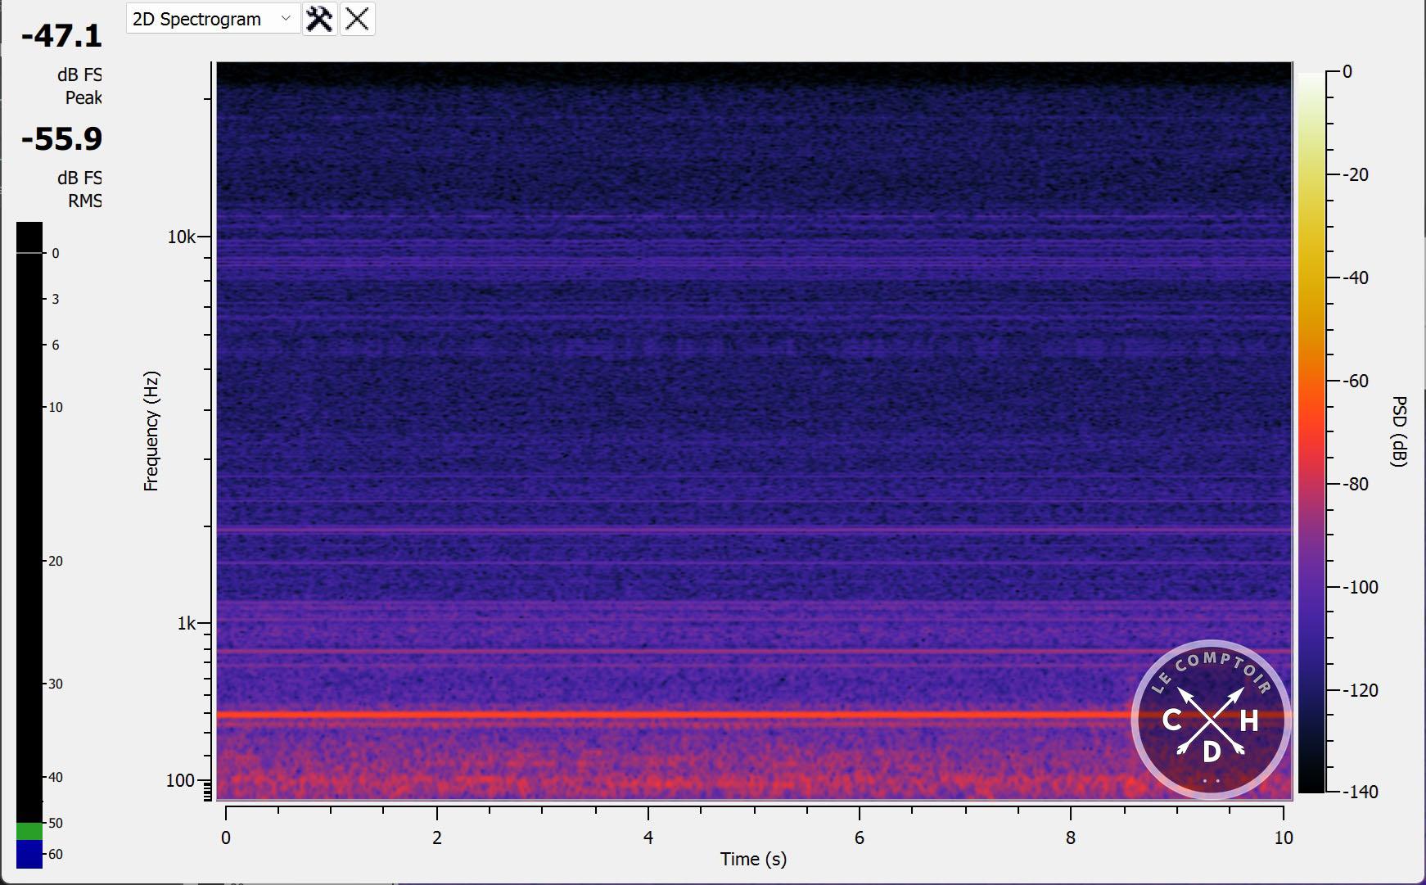Viewport: 1426px width, 885px height.
Task: Click the green segment of the level meter
Action: tap(29, 830)
